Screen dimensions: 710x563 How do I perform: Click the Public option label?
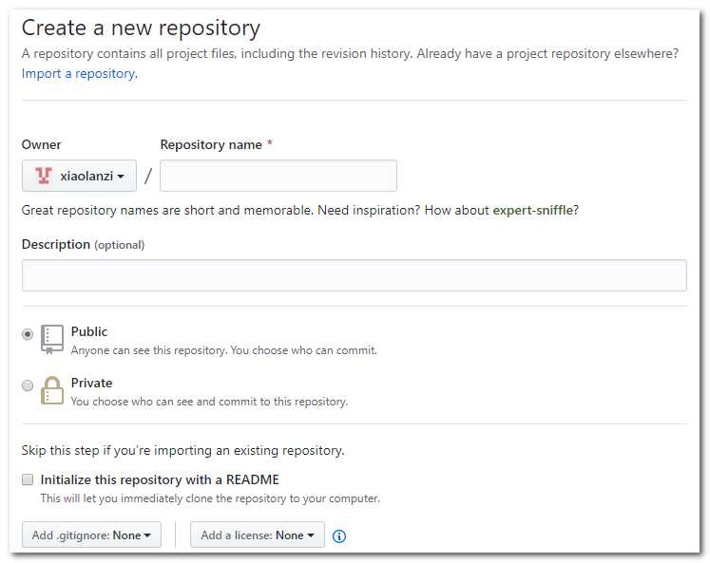click(x=89, y=331)
